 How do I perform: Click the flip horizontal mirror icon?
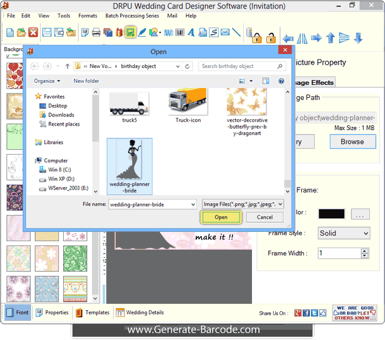point(302,38)
